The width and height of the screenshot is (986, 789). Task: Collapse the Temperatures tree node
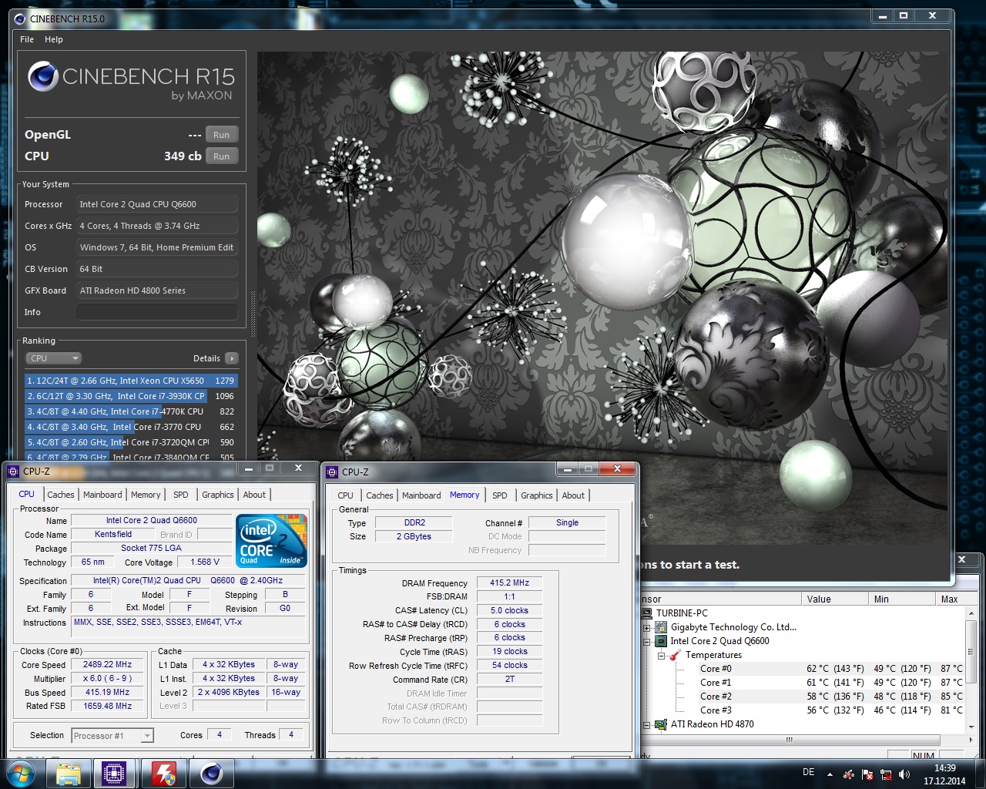(x=661, y=655)
